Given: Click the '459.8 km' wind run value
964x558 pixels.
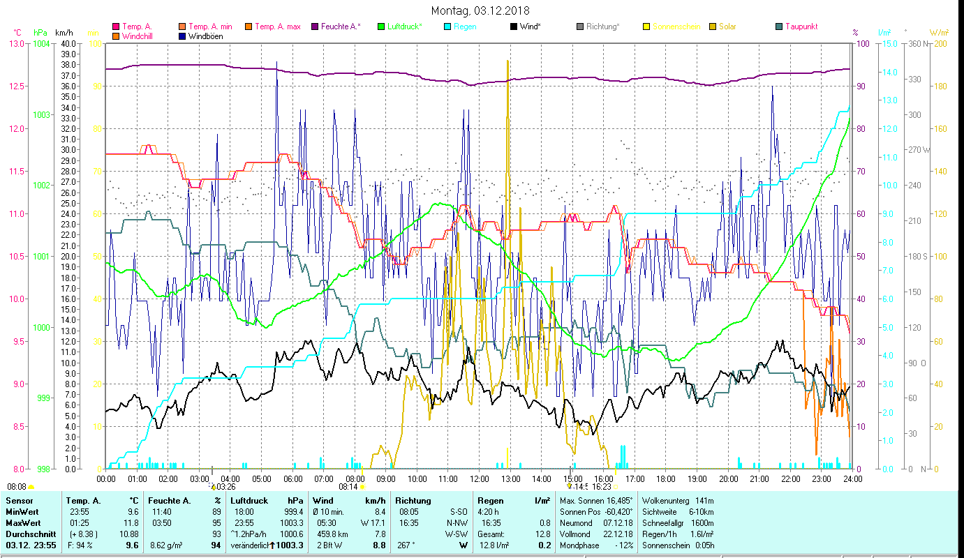Looking at the screenshot, I should (332, 534).
